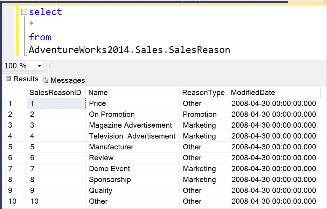The image size is (327, 209).
Task: Click the left scroll arrow beside zoom
Action: pos(50,66)
